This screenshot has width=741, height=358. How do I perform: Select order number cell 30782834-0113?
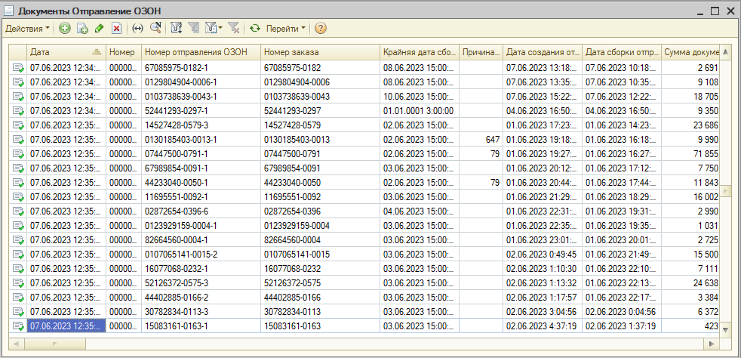pyautogui.click(x=321, y=312)
